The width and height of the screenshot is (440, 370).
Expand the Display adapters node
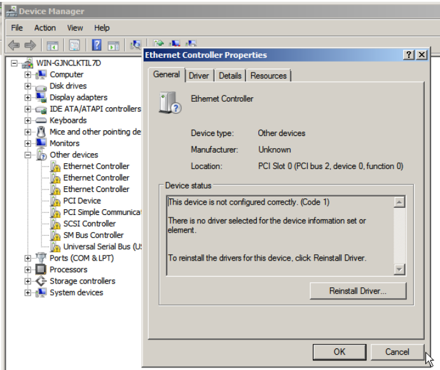pos(27,98)
